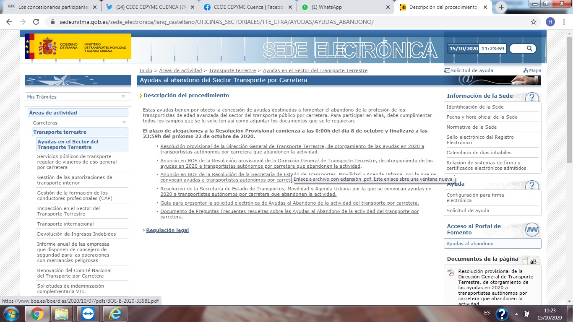The height and width of the screenshot is (322, 573).
Task: Close the WhatsApp tab
Action: pos(388,7)
